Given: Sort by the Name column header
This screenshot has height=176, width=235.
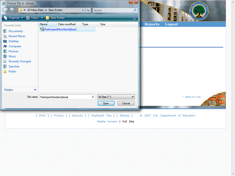Looking at the screenshot, I should pos(48,24).
